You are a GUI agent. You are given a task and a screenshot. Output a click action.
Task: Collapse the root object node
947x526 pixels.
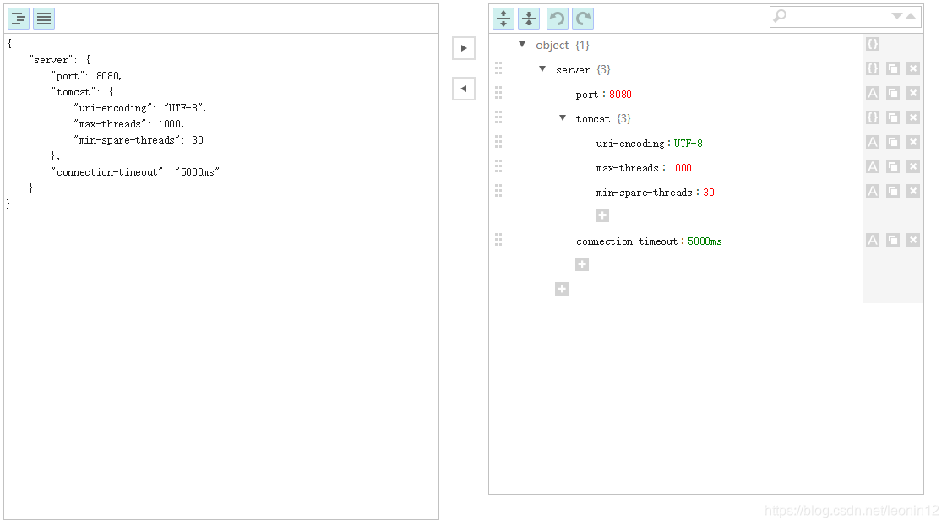[x=522, y=45]
